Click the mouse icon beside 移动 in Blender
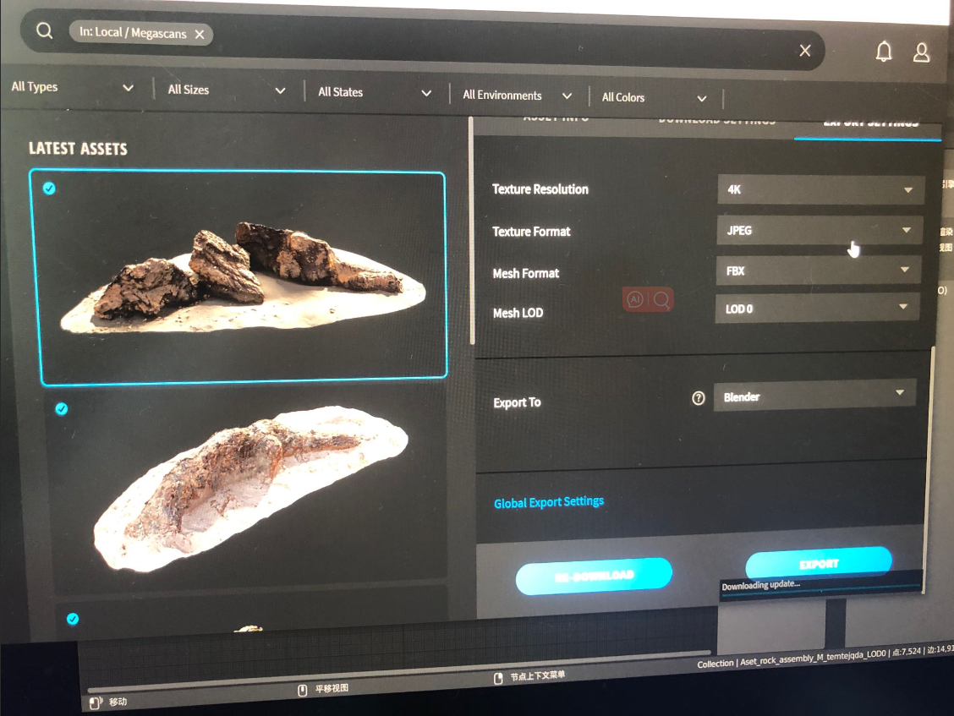The height and width of the screenshot is (716, 954). (x=96, y=702)
